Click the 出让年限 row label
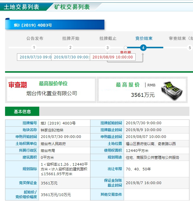Viewport: 193px width, 205px height. tap(115, 169)
